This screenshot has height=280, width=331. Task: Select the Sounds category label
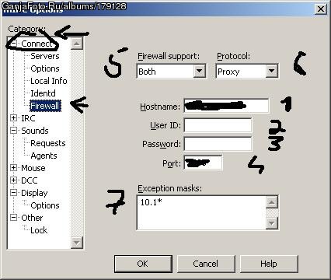tap(35, 131)
